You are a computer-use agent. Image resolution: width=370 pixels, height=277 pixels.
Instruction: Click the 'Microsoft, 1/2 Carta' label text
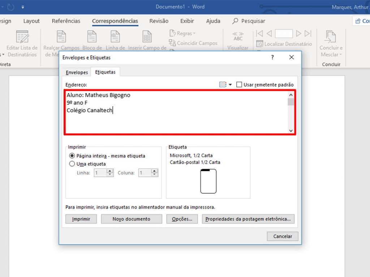[x=191, y=155]
